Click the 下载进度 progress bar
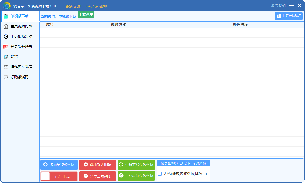Image resolution: width=305 pixels, height=183 pixels. [86, 16]
